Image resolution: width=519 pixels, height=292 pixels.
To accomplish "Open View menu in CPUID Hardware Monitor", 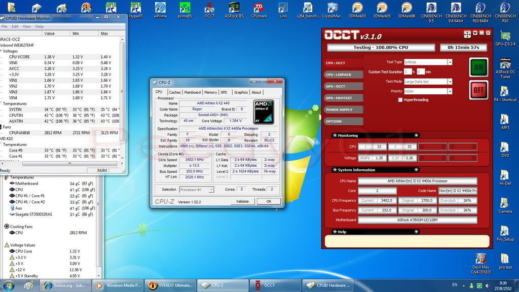I will click(27, 26).
